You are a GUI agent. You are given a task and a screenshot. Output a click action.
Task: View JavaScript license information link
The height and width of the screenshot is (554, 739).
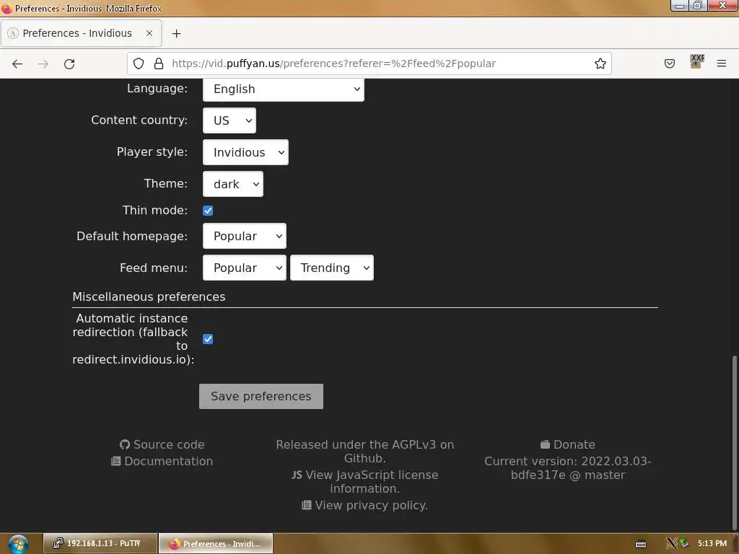364,481
